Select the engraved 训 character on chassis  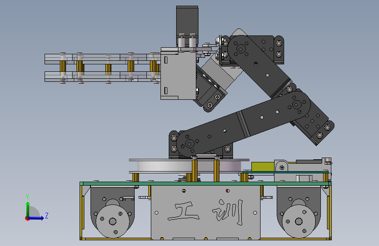click(227, 212)
